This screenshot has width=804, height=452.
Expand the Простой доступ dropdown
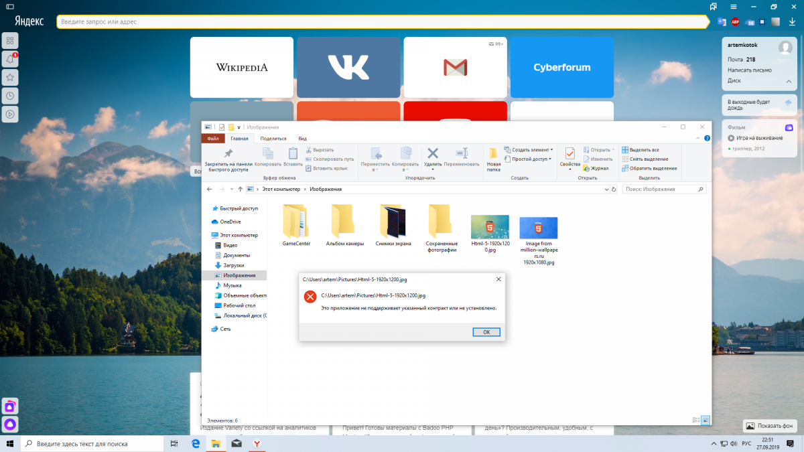pyautogui.click(x=527, y=159)
